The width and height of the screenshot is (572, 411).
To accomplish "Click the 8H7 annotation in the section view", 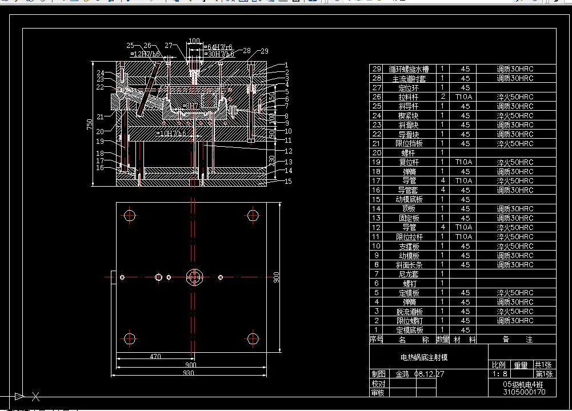I will 191,106.
